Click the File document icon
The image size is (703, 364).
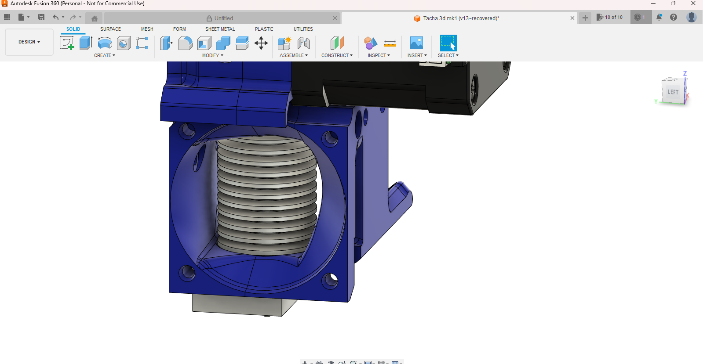[x=21, y=17]
